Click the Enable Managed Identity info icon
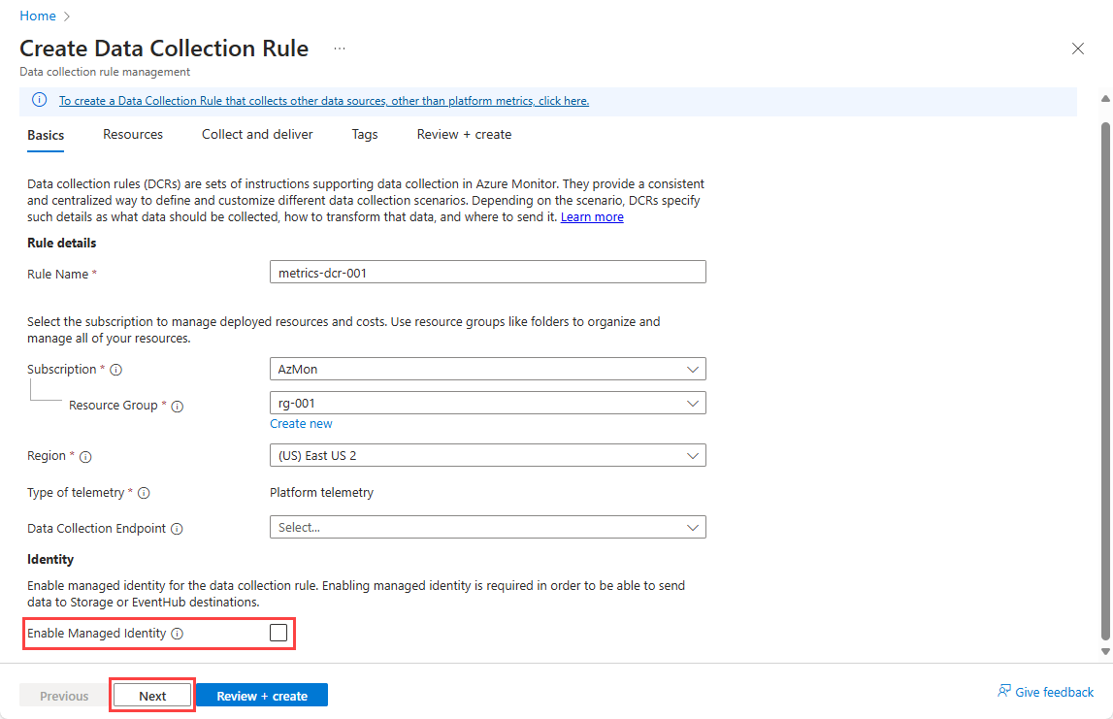The height and width of the screenshot is (719, 1113). click(x=177, y=634)
